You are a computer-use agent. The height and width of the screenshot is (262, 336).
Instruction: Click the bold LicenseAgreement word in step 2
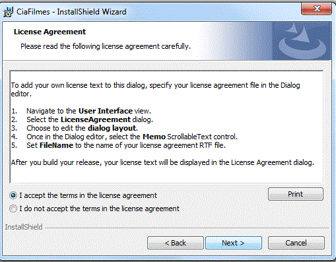click(x=96, y=119)
